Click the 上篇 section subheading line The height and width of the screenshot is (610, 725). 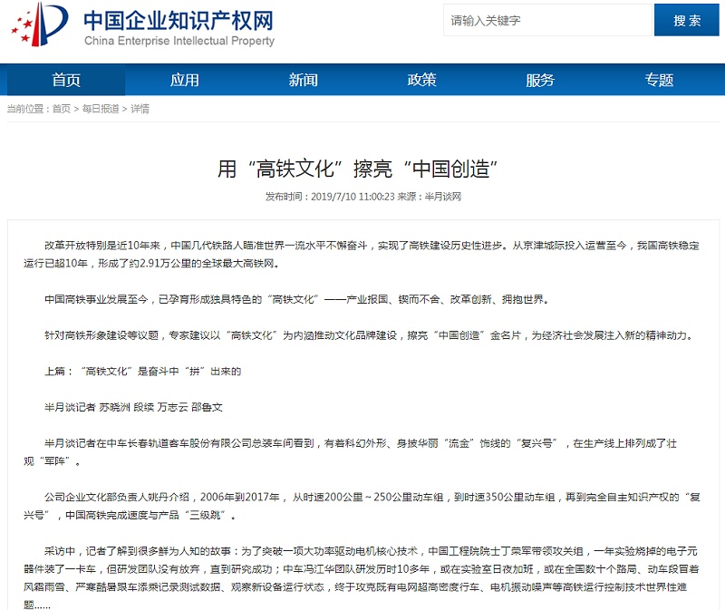(142, 372)
